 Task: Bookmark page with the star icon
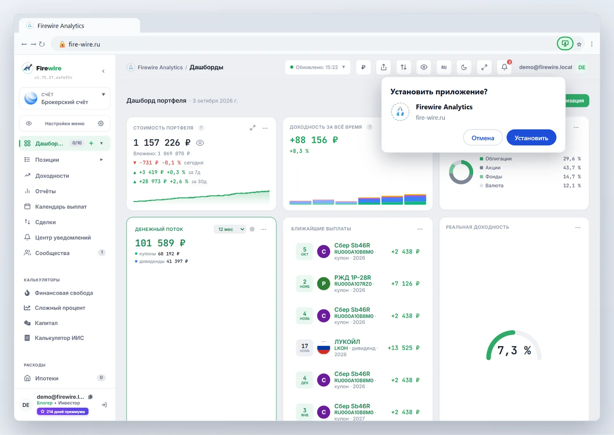[x=579, y=44]
